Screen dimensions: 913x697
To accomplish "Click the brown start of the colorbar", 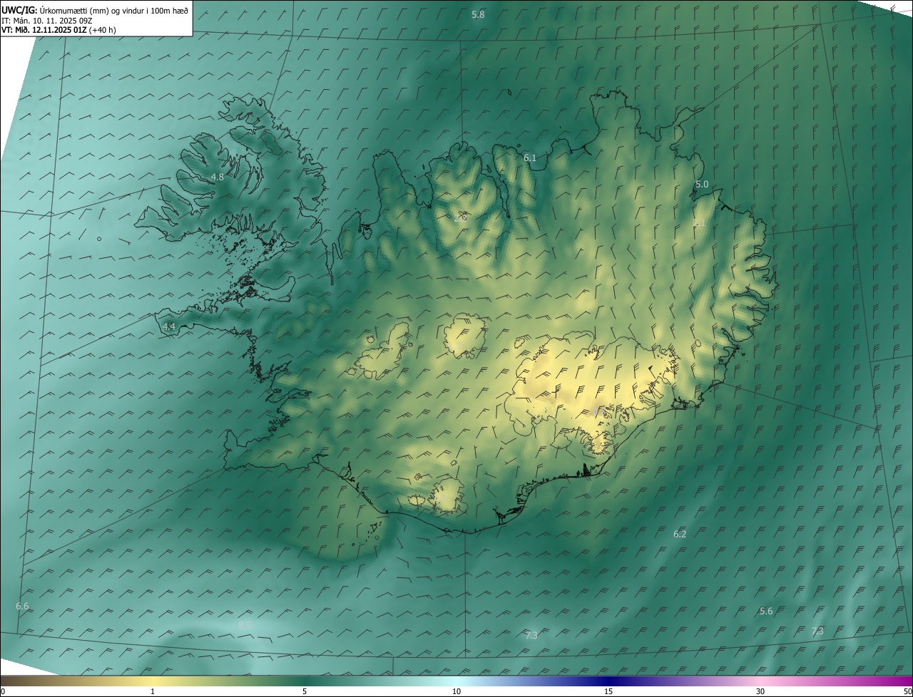I will click(9, 681).
